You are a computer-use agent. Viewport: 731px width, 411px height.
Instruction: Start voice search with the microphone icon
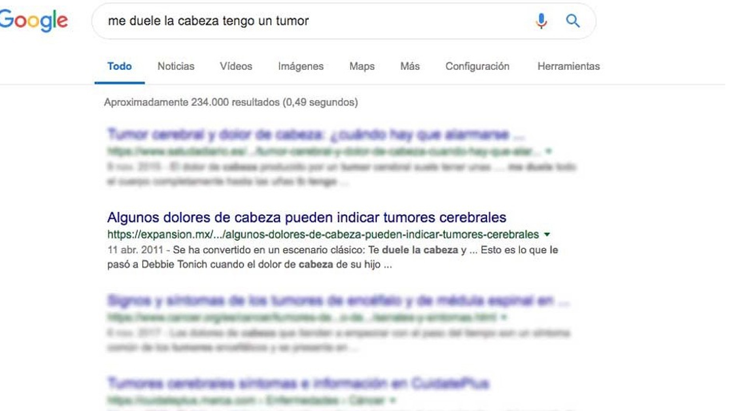coord(540,21)
